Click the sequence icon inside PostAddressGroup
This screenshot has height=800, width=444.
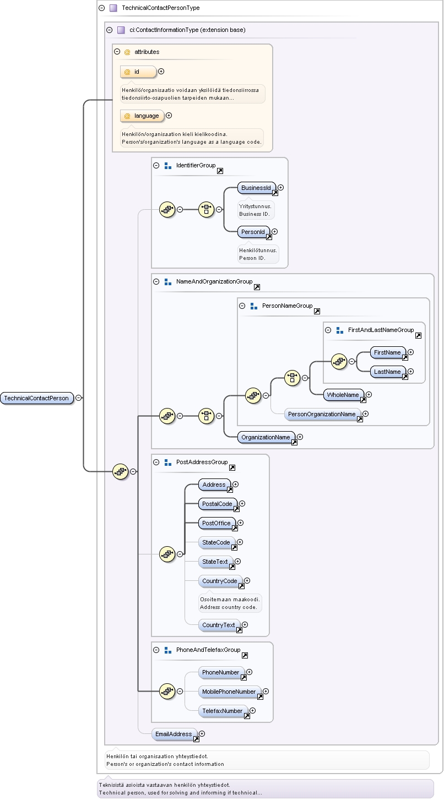pyautogui.click(x=167, y=554)
